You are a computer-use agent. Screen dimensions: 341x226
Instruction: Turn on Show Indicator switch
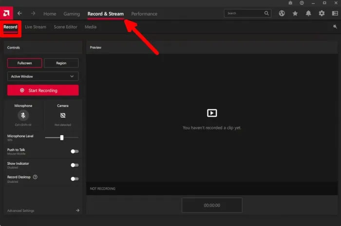click(x=75, y=165)
